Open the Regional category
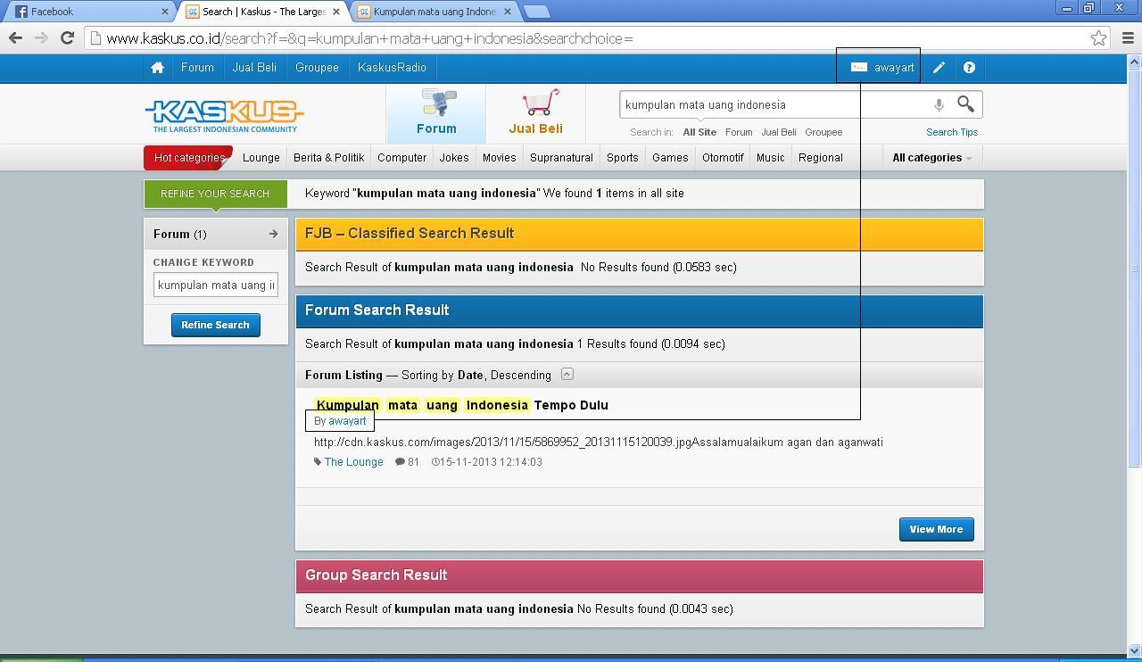This screenshot has width=1142, height=662. tap(821, 158)
